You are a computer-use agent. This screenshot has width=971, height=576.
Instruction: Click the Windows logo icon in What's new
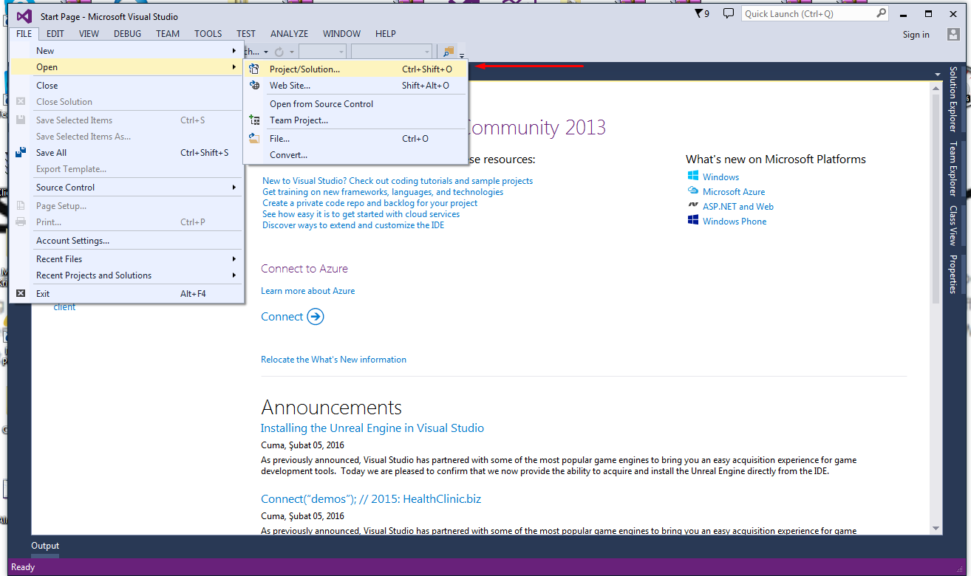click(693, 176)
